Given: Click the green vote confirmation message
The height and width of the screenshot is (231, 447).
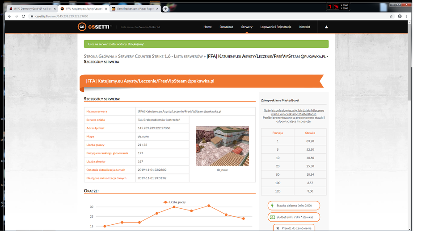Looking at the screenshot, I should click(x=206, y=44).
